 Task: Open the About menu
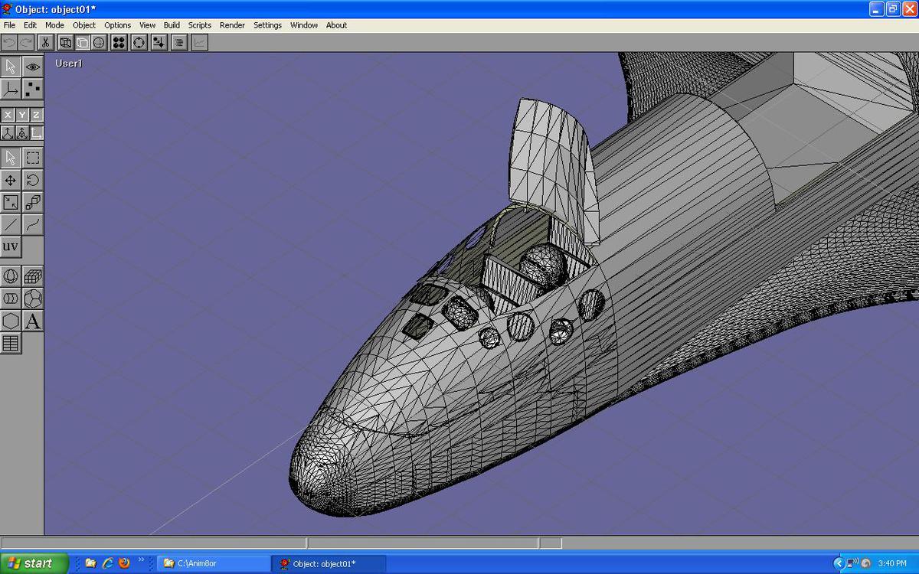pyautogui.click(x=336, y=25)
